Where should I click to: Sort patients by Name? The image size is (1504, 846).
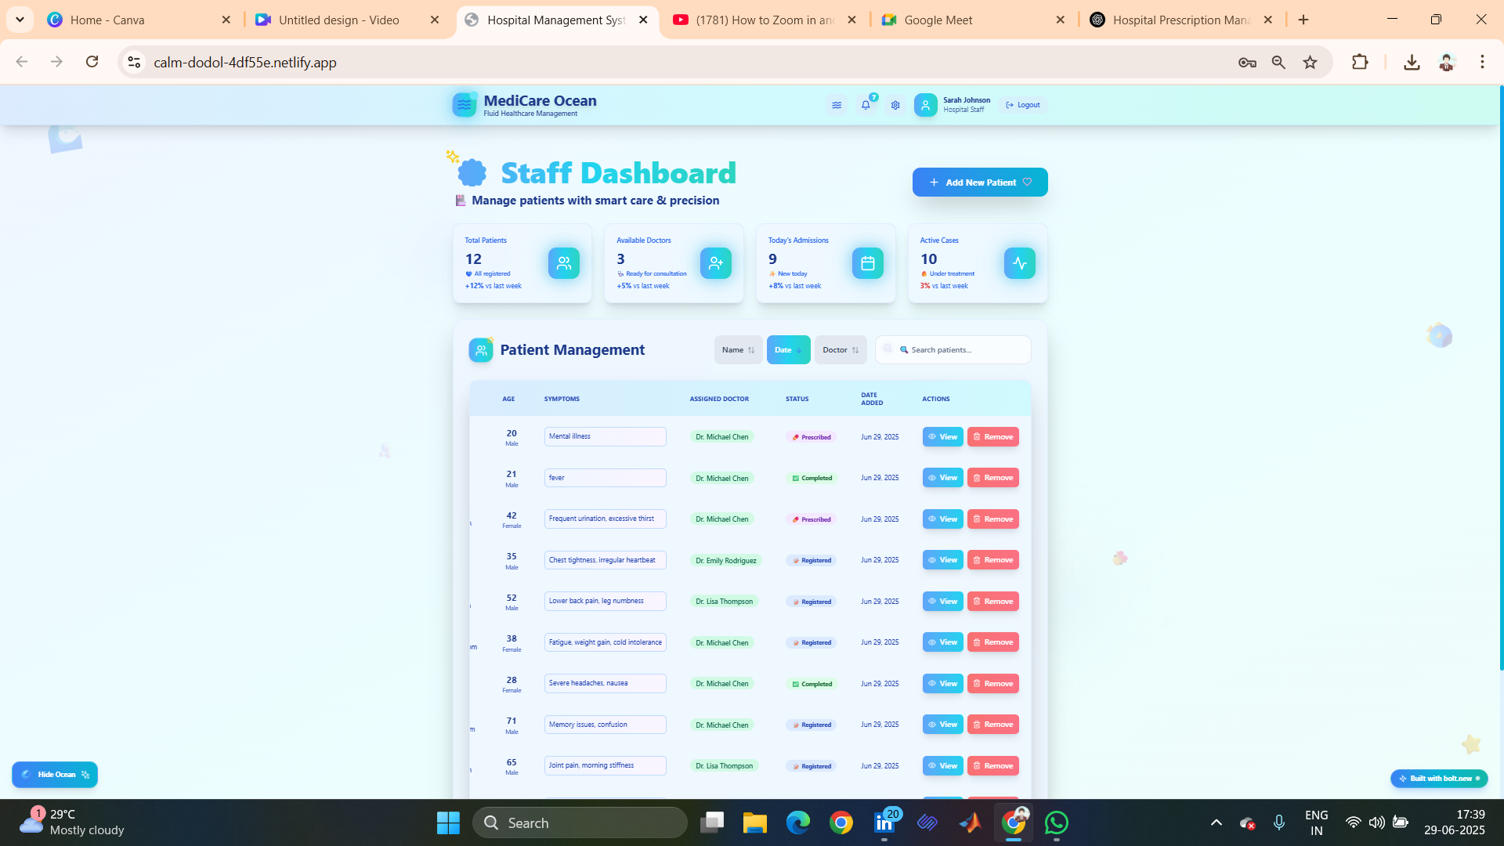(x=738, y=350)
